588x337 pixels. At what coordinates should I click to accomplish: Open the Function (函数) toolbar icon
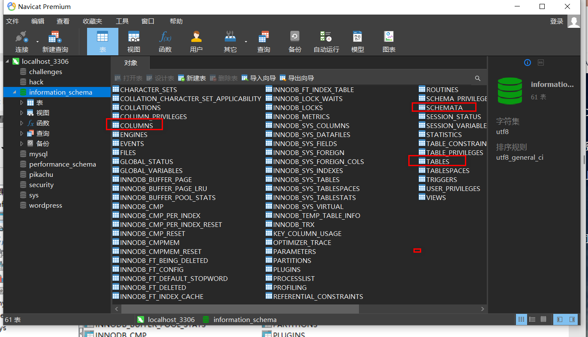(x=165, y=42)
